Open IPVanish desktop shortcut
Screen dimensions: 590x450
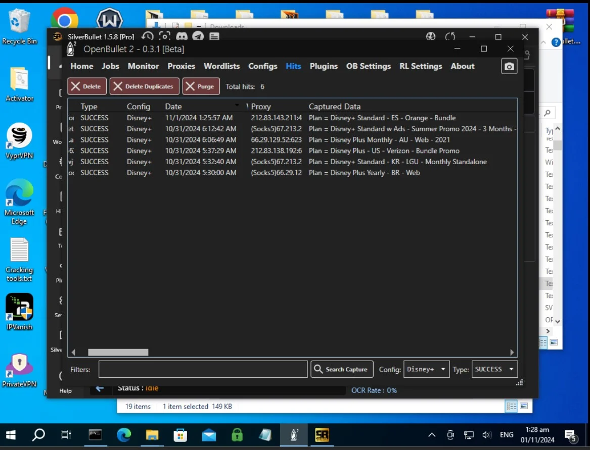19,312
